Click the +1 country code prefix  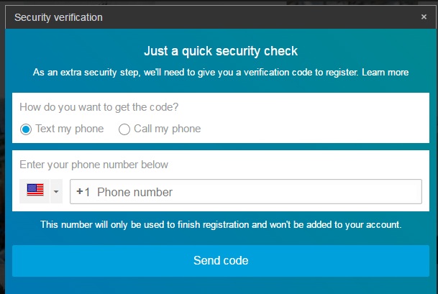click(x=83, y=192)
